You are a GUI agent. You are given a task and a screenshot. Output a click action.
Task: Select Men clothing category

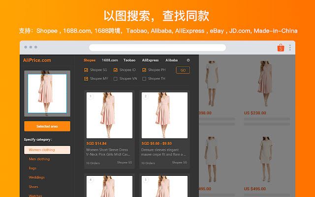(39, 159)
